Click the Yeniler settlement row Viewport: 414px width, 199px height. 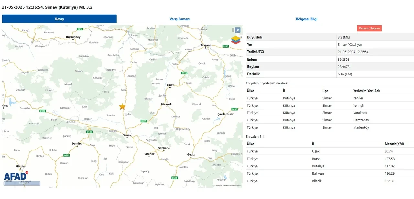point(329,98)
